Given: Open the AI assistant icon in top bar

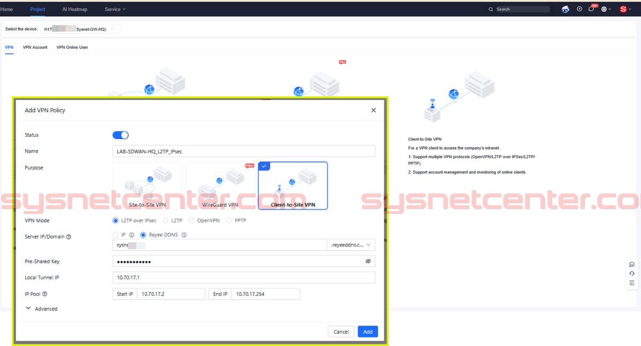Looking at the screenshot, I should [x=565, y=9].
